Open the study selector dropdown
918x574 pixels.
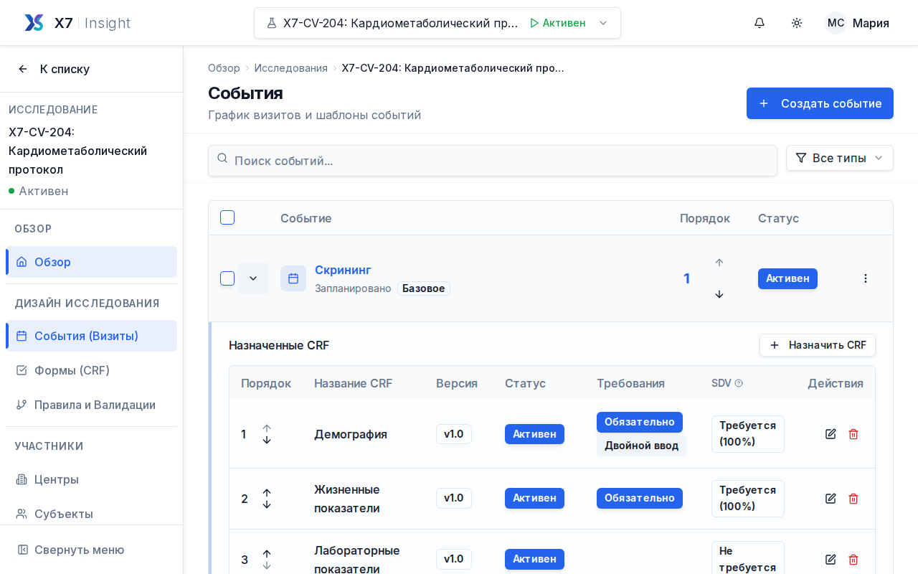pos(437,23)
